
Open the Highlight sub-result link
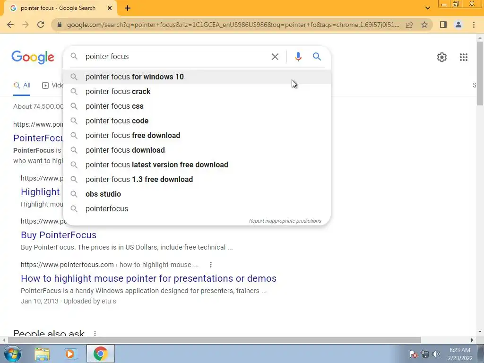coord(40,192)
